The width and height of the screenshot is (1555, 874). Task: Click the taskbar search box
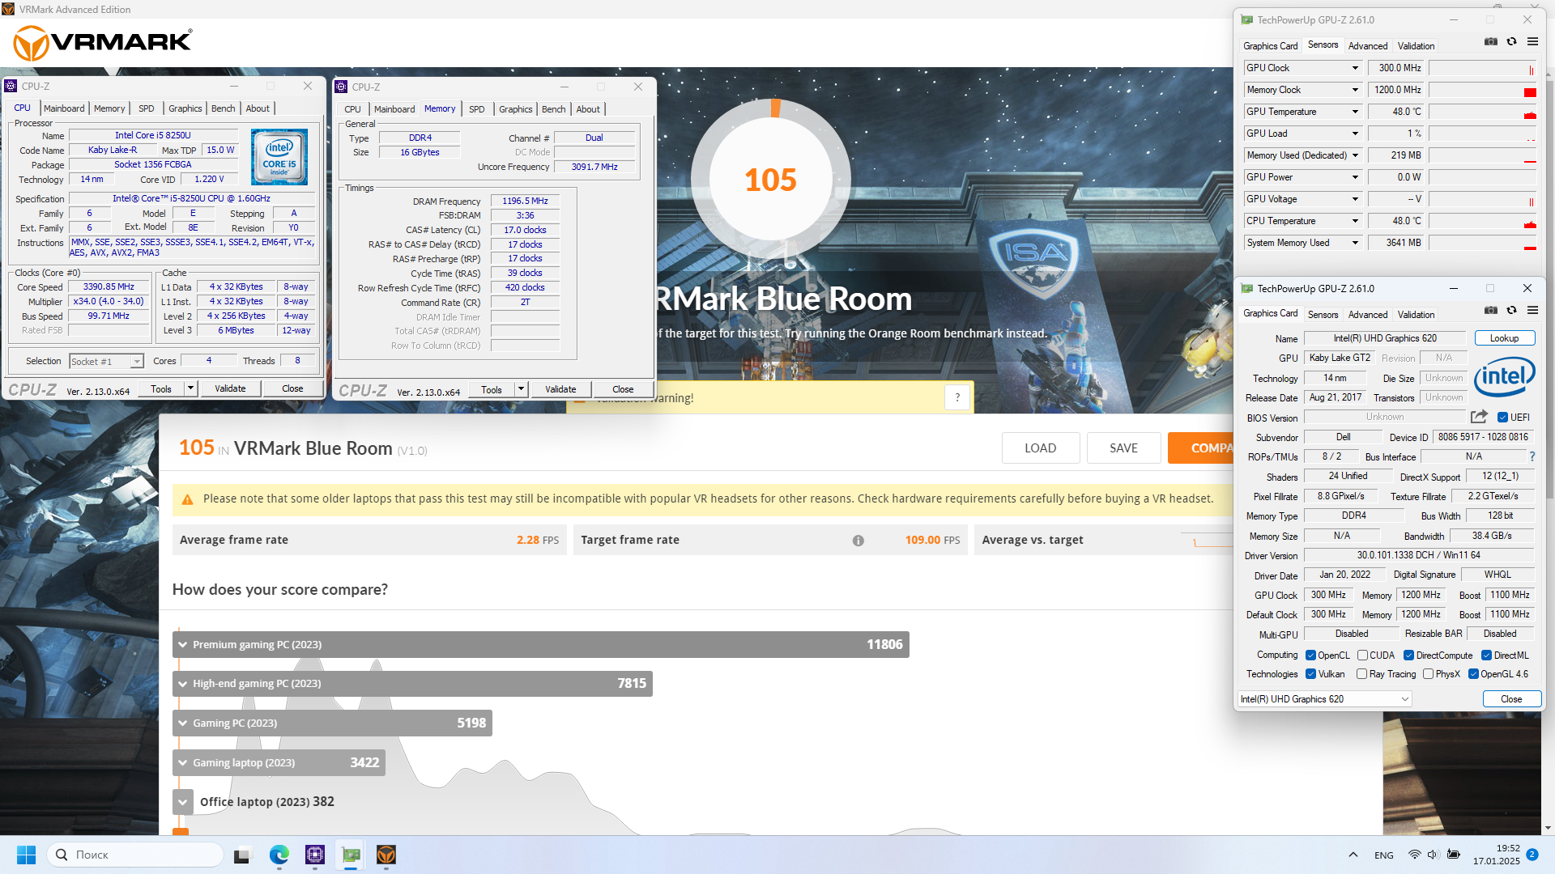point(135,855)
